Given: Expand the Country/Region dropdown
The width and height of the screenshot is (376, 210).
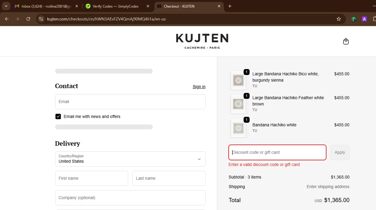Looking at the screenshot, I should coord(130,159).
